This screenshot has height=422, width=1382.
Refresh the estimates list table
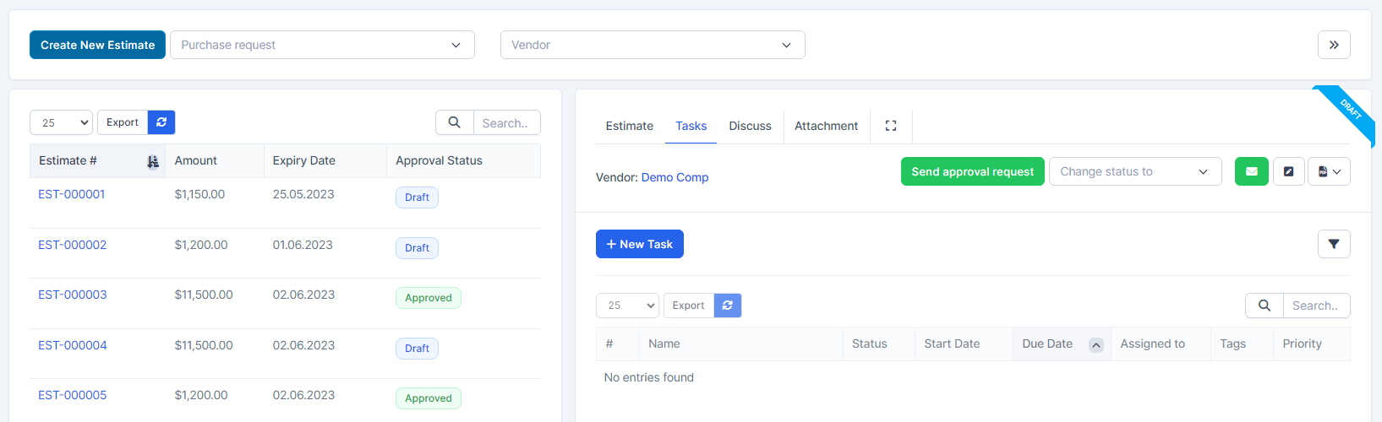point(161,122)
